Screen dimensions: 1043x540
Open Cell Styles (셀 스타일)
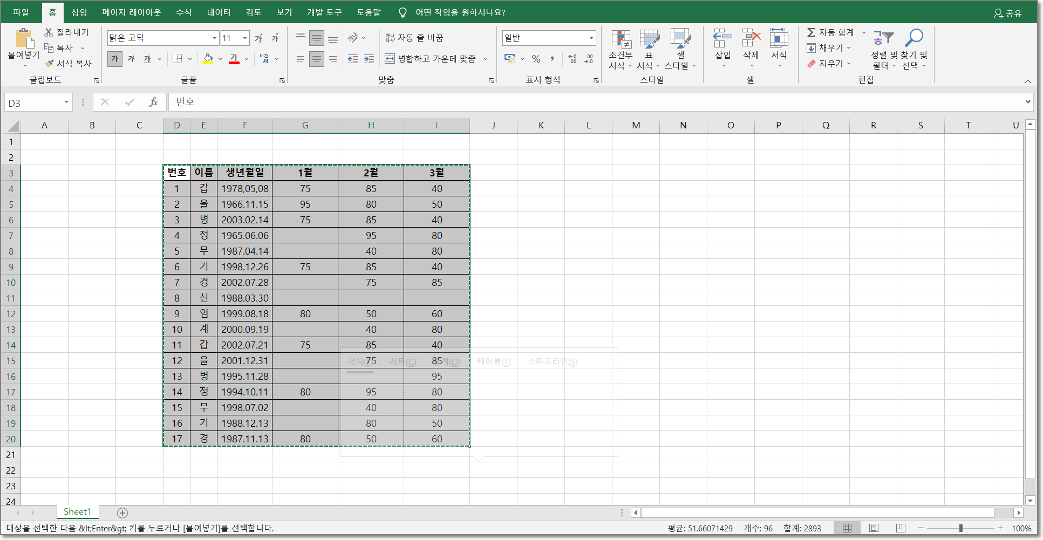point(680,49)
